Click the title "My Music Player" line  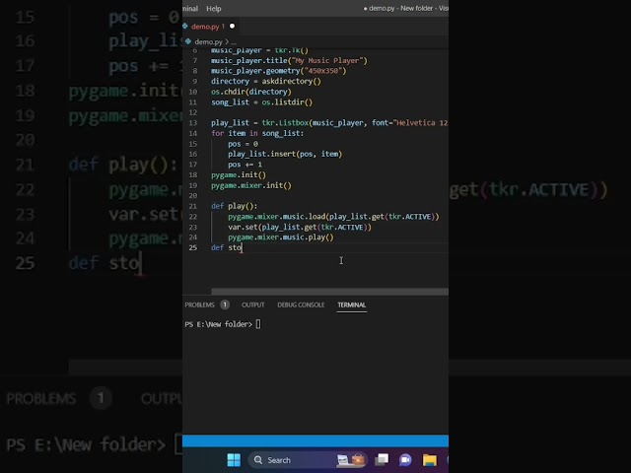(x=289, y=61)
